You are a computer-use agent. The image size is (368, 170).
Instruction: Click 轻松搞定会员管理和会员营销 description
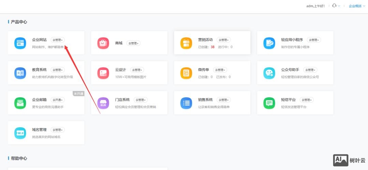[136, 107]
